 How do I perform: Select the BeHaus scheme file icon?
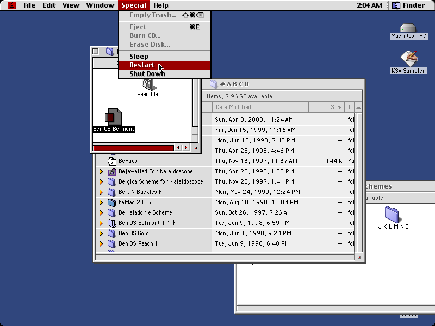[112, 161]
